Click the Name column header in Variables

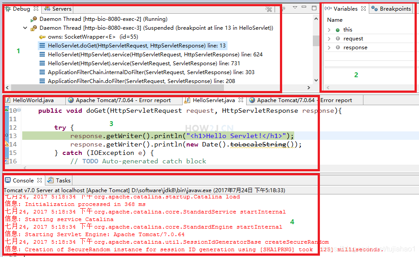coord(335,20)
